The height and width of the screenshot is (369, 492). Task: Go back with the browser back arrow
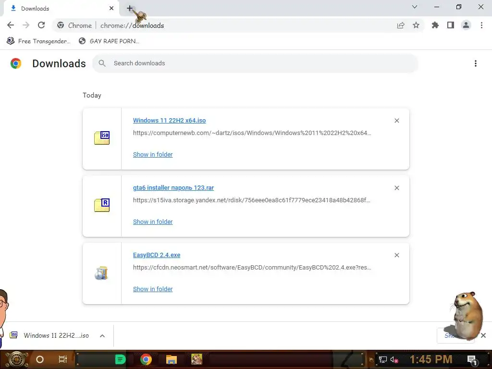[11, 25]
